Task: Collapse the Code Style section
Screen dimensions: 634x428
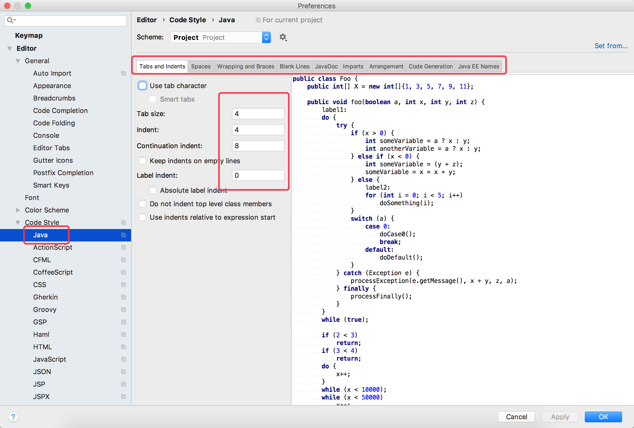Action: pyautogui.click(x=18, y=223)
